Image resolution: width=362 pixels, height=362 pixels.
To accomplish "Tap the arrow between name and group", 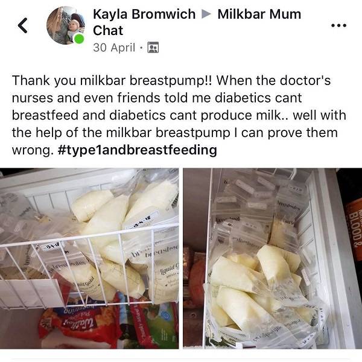I will click(206, 14).
